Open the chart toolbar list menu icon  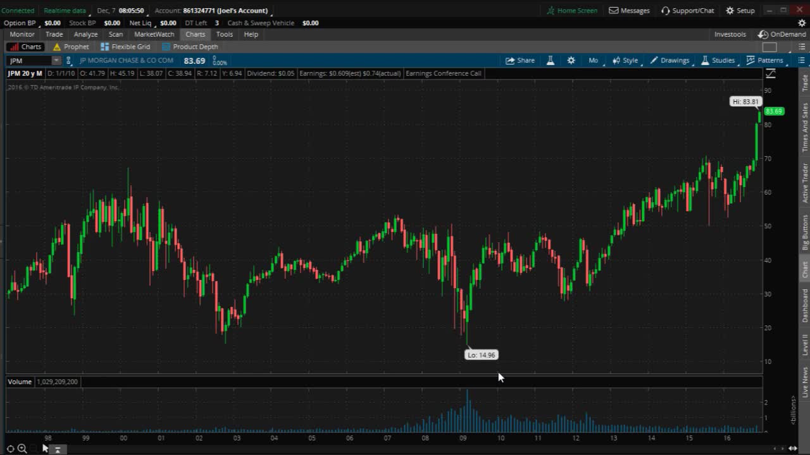pos(801,61)
